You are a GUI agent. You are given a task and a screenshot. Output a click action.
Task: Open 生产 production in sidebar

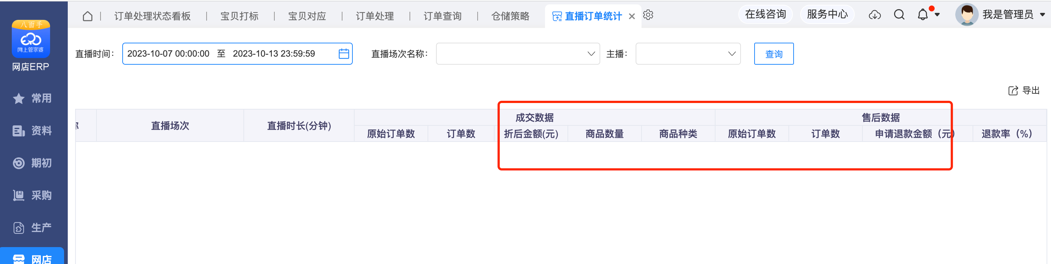tap(32, 227)
